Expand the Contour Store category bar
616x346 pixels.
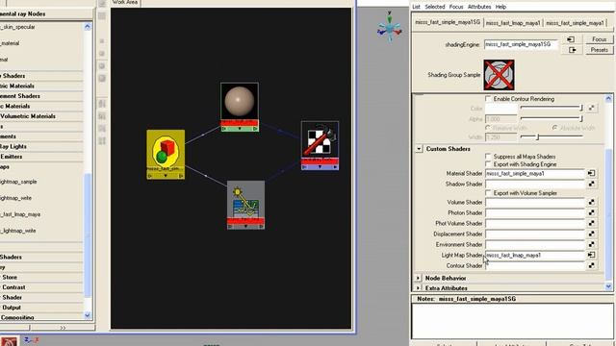[41, 277]
